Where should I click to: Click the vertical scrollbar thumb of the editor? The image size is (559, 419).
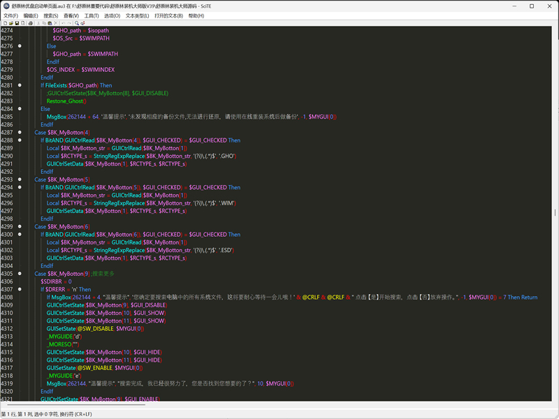(x=555, y=213)
